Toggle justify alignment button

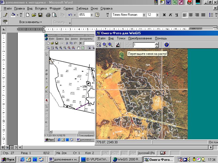[203, 15]
